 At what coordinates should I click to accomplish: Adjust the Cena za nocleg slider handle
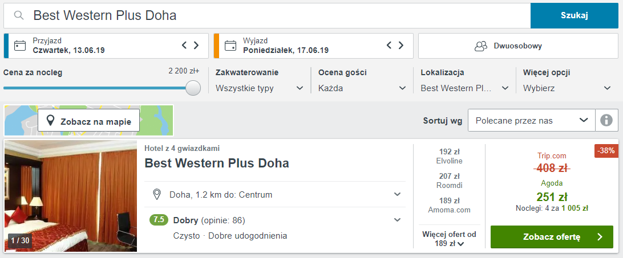193,88
